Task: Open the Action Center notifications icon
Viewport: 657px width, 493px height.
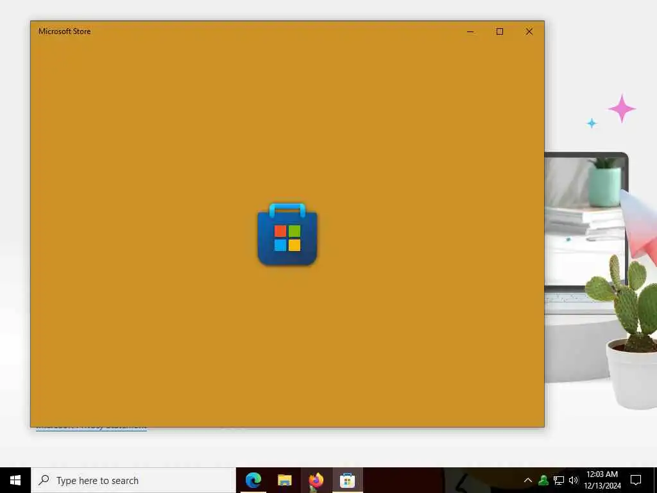Action: 636,480
